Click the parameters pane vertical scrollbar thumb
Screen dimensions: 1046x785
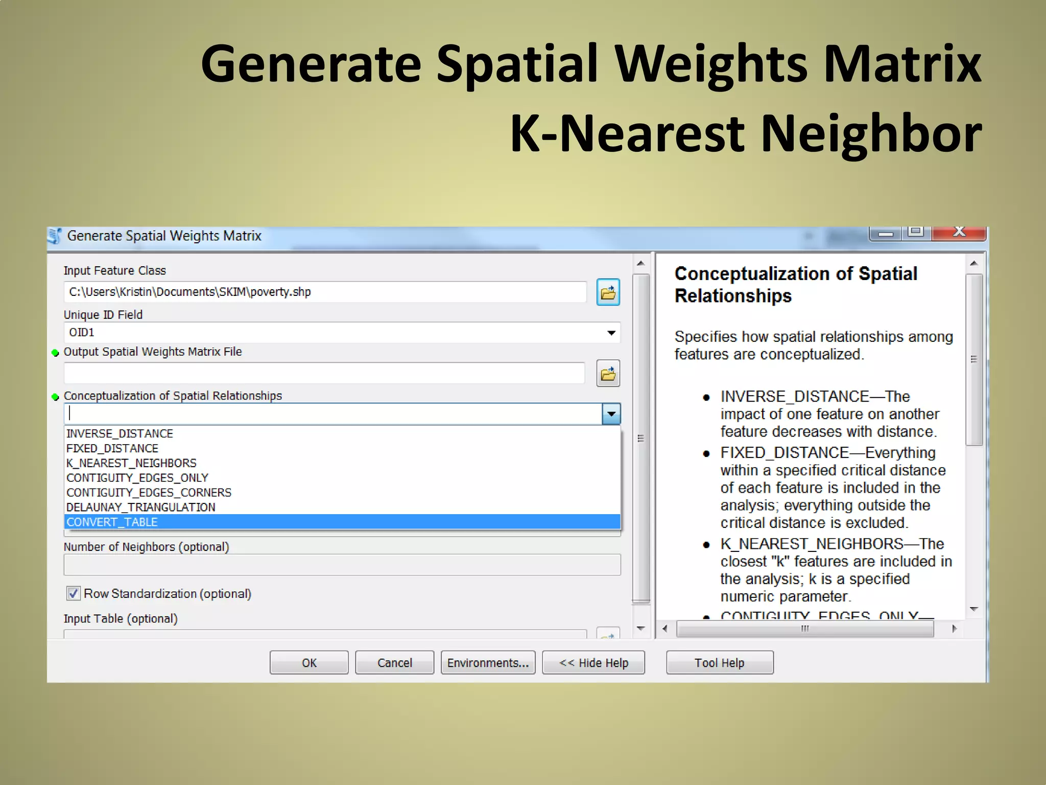pyautogui.click(x=641, y=438)
